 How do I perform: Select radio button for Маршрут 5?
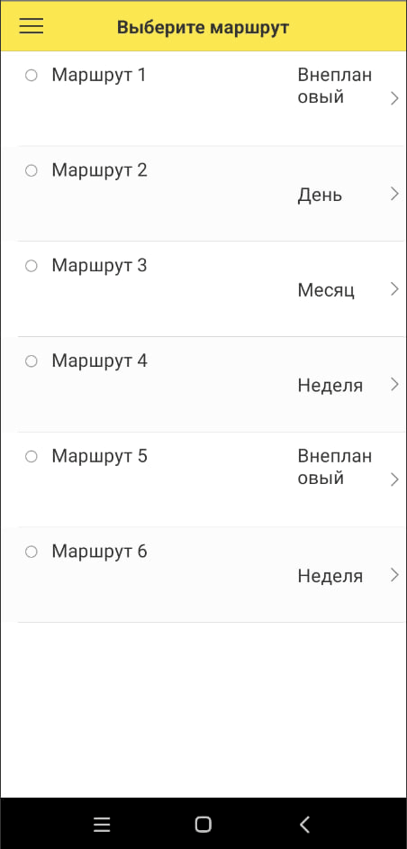(x=32, y=456)
